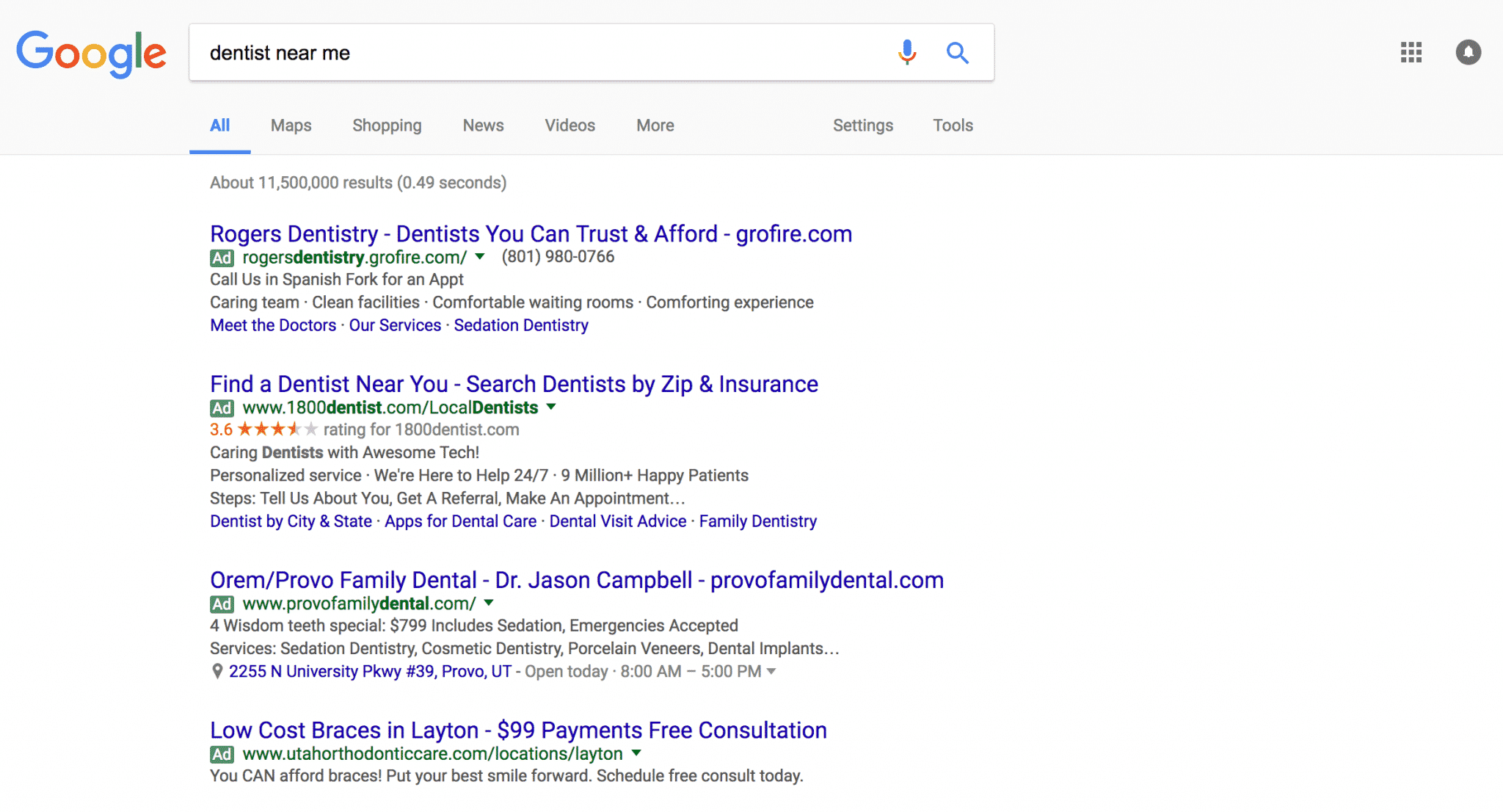The image size is (1503, 812).
Task: Click 'Personalized service · We're Here to Help 24/7'
Action: 479,476
